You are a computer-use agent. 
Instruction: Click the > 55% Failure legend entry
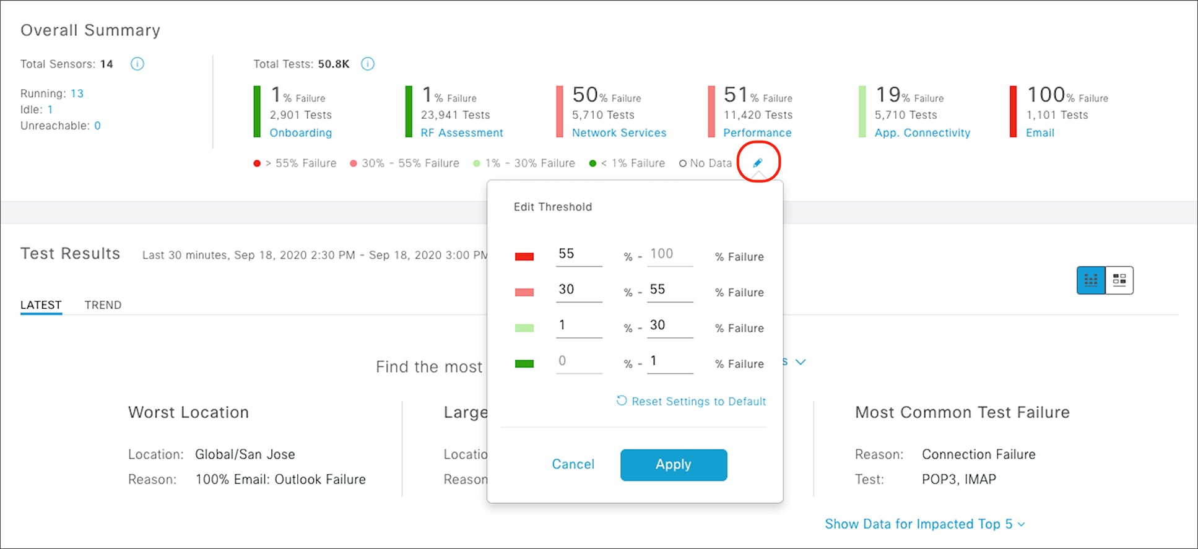[x=295, y=163]
